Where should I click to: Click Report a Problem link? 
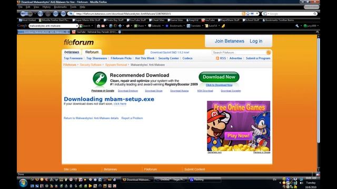click(132, 118)
